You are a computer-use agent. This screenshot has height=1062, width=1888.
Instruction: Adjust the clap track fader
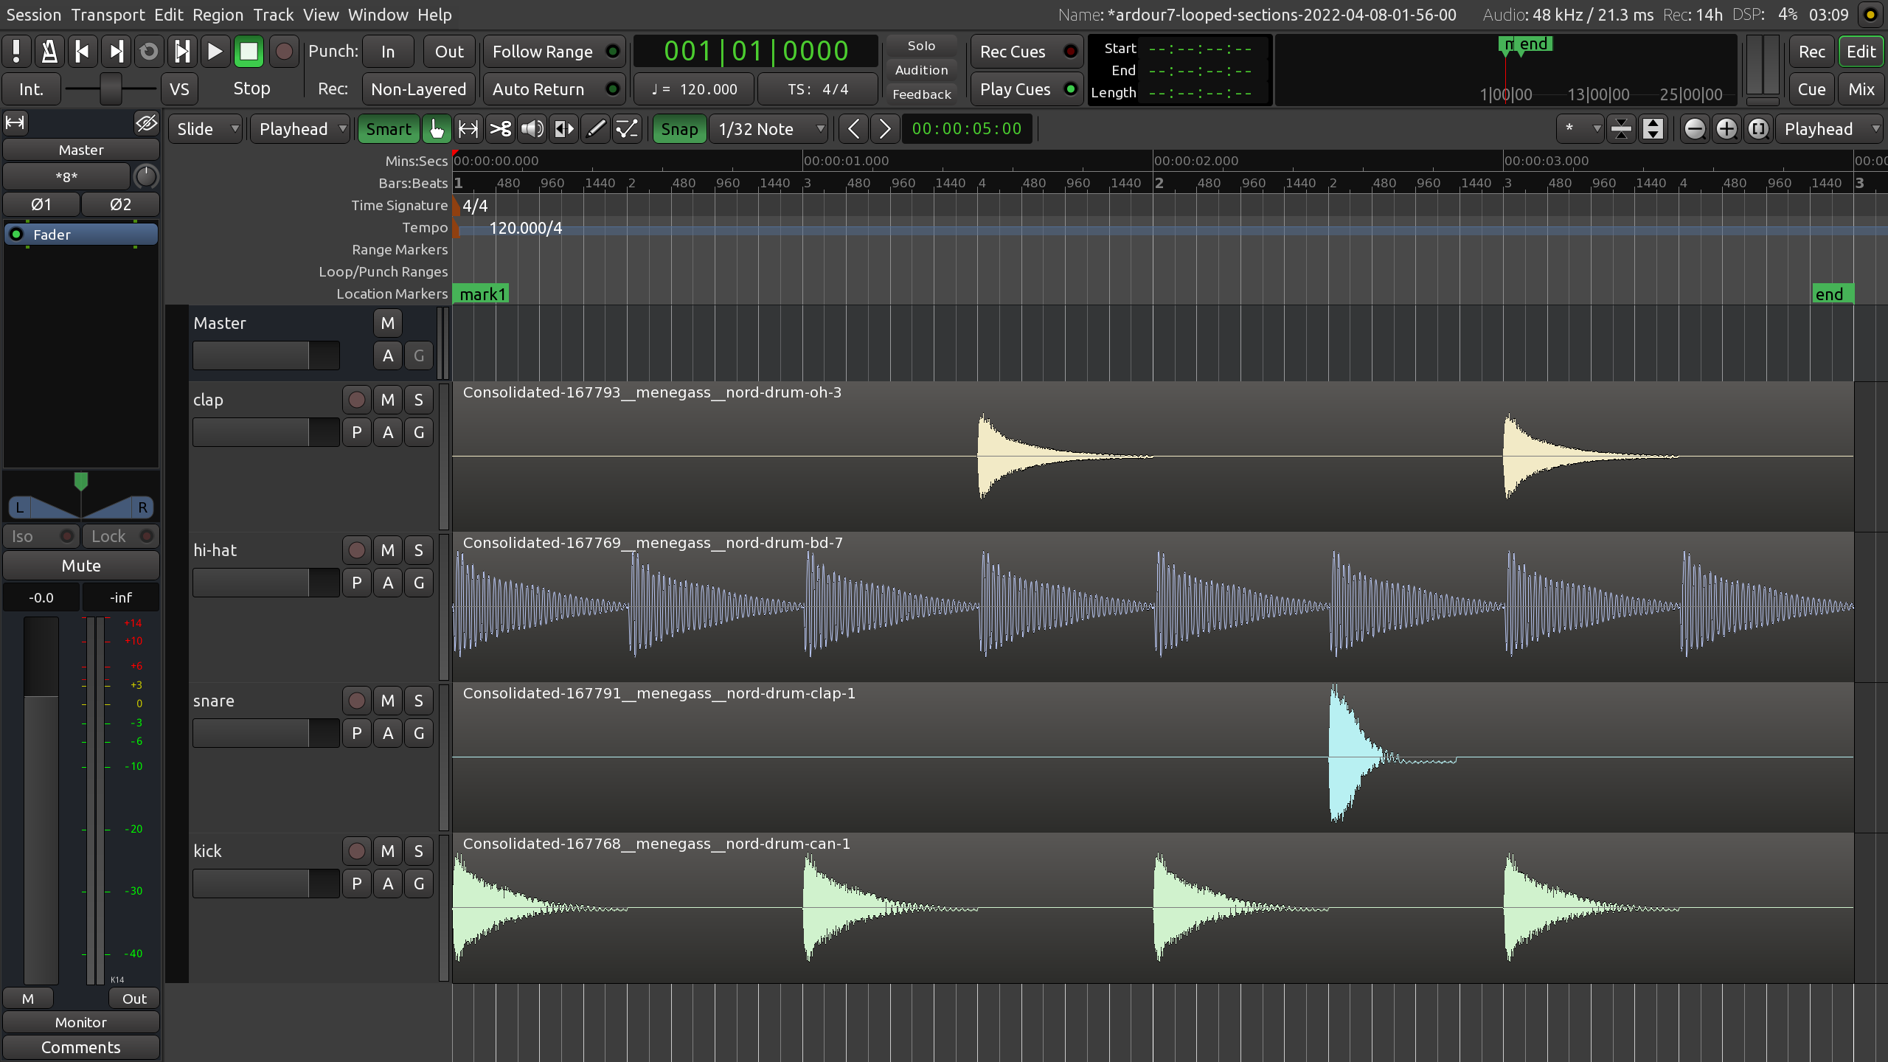click(265, 432)
